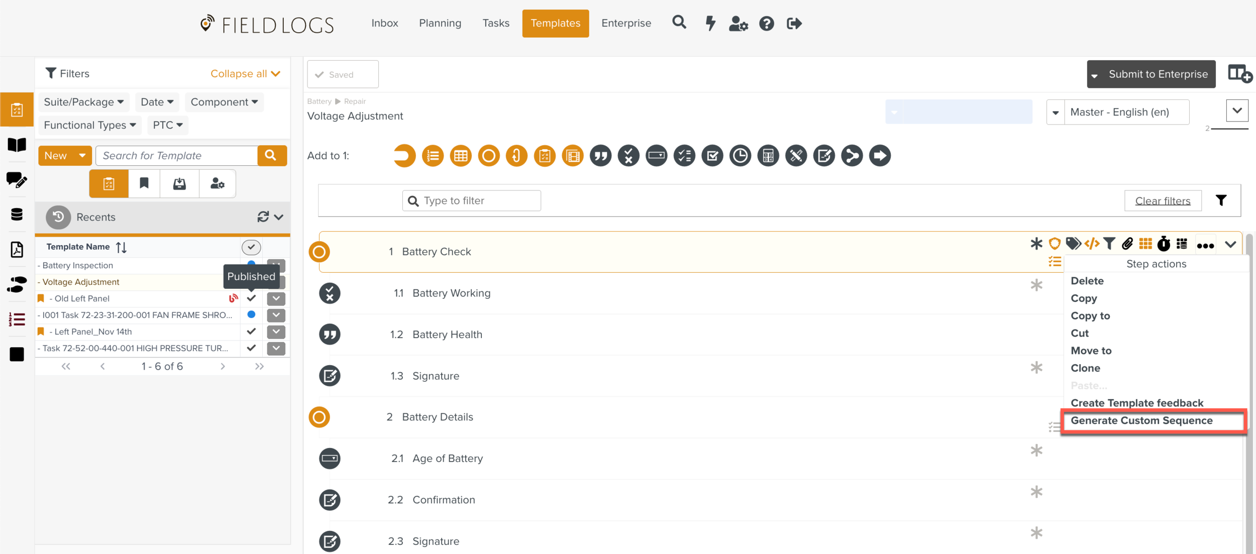Choose Generate Custom Sequence from Step actions
The image size is (1256, 554).
1141,420
